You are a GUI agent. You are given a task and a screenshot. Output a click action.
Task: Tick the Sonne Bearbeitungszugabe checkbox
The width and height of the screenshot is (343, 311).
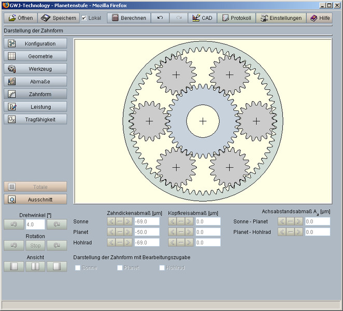tap(78, 268)
